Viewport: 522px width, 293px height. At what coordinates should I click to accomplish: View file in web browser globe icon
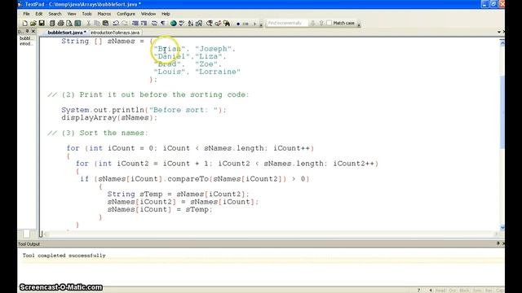coord(174,24)
